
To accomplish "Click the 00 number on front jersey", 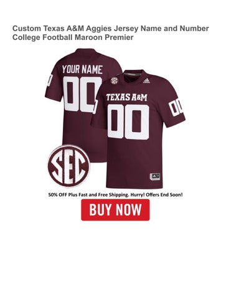I will [x=128, y=122].
